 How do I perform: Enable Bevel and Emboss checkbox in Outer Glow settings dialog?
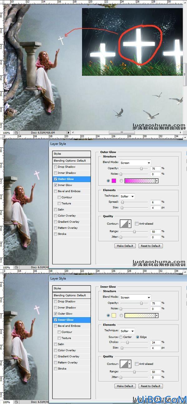[55, 191]
